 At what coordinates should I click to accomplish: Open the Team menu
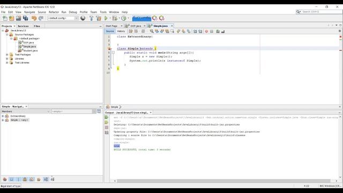(x=94, y=12)
